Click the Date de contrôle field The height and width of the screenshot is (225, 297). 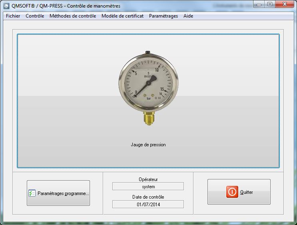coord(148,204)
